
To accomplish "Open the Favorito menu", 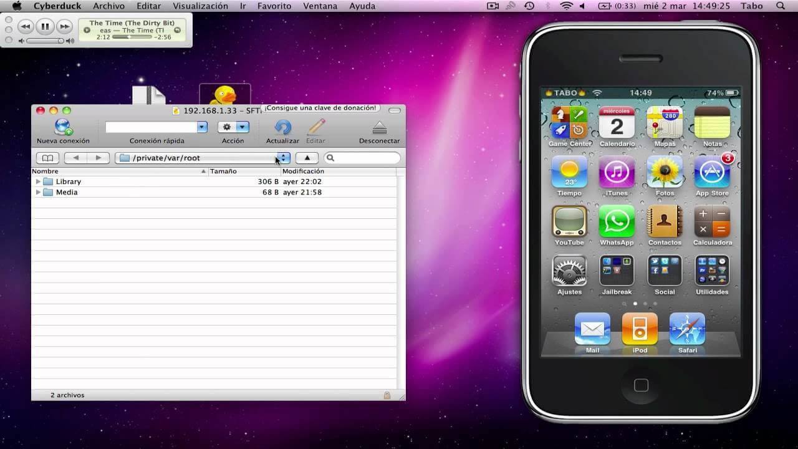I will [x=274, y=6].
